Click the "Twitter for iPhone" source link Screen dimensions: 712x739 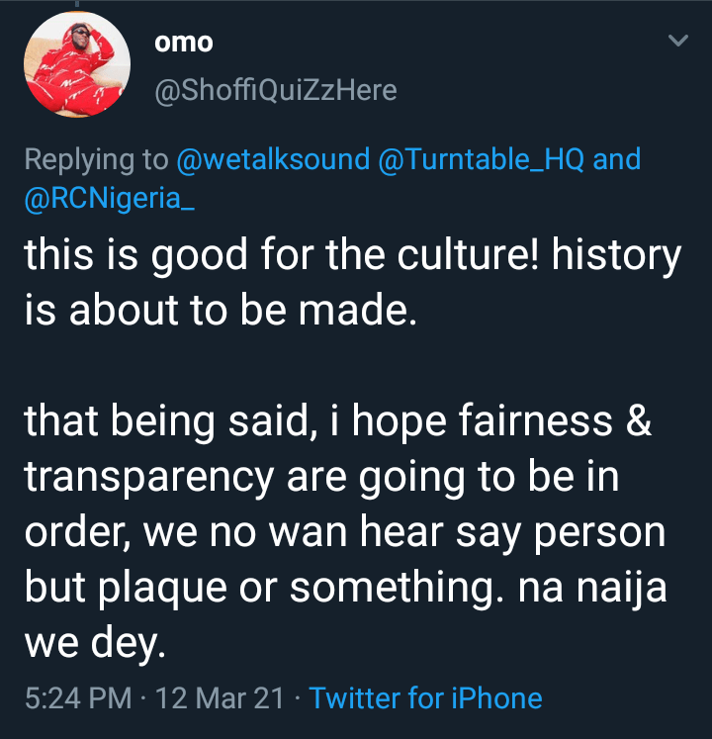click(x=425, y=698)
